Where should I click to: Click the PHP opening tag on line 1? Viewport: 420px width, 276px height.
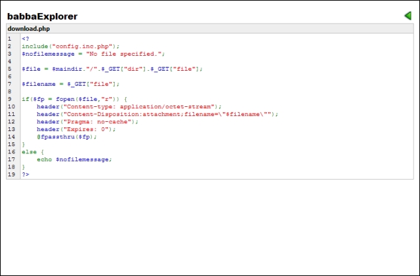(25, 39)
